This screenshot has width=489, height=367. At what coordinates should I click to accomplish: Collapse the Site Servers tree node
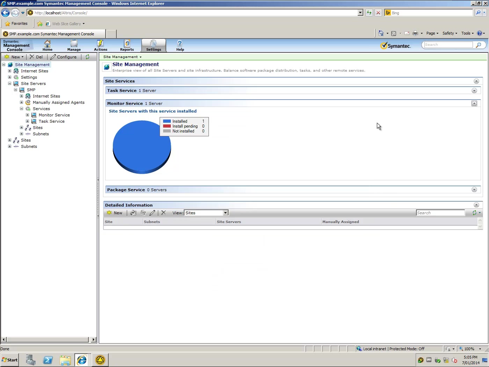(x=9, y=83)
